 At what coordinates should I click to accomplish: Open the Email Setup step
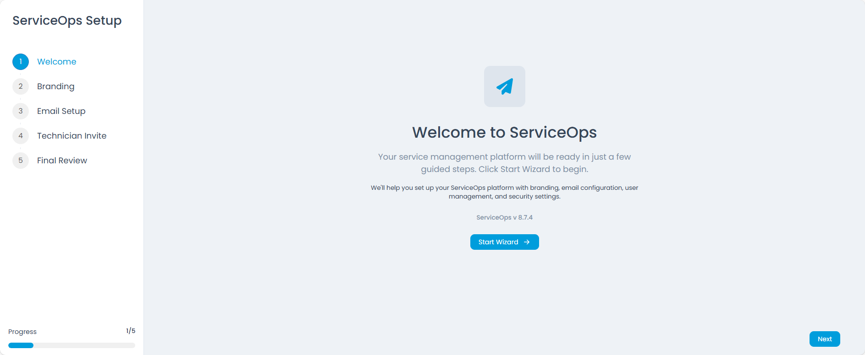coord(61,111)
